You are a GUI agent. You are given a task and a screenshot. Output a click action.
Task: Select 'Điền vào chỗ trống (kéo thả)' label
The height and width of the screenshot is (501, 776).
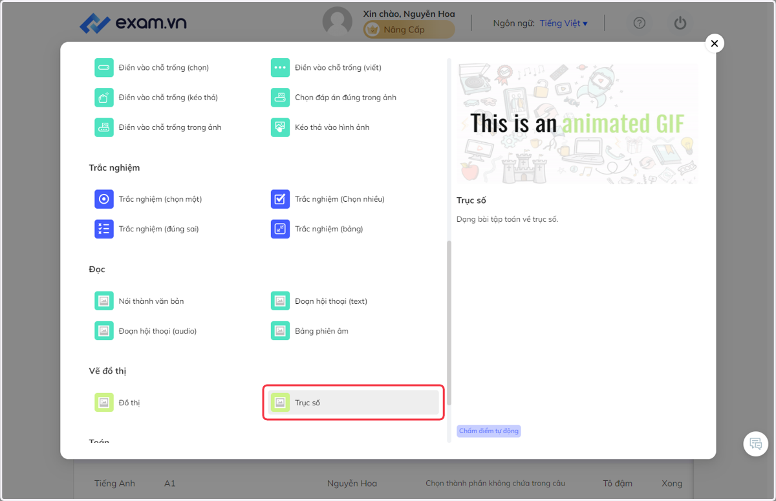click(168, 98)
